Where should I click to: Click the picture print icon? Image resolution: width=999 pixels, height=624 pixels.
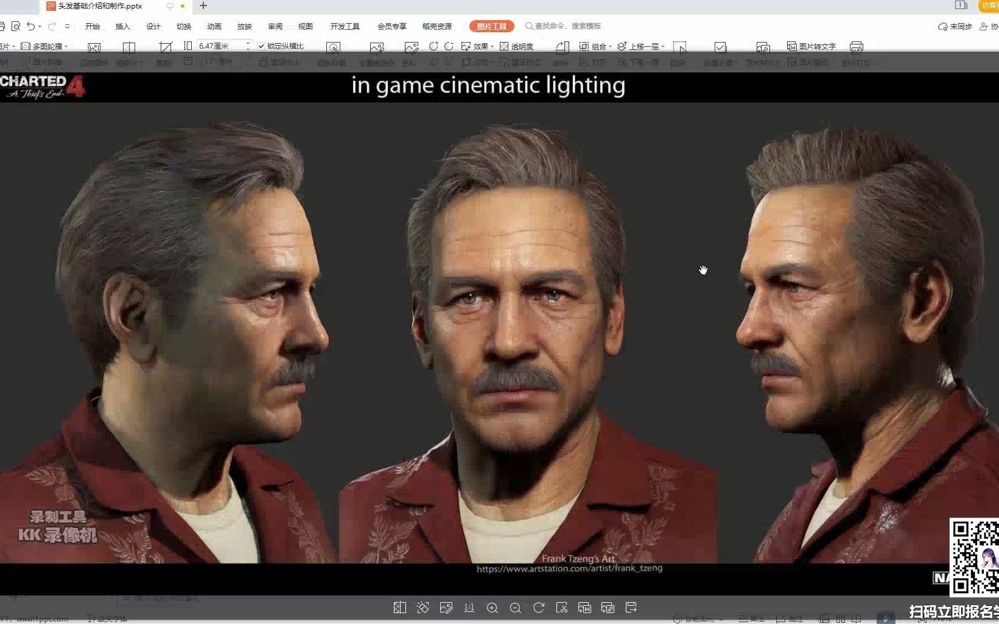[x=857, y=47]
